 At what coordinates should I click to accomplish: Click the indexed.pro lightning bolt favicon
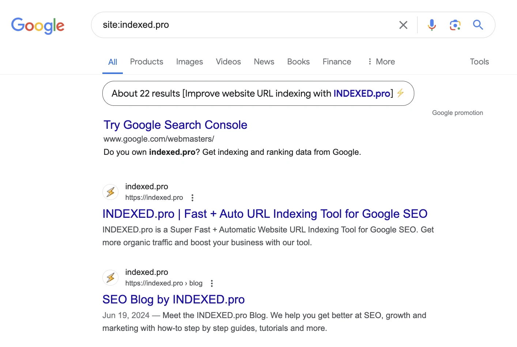tap(110, 192)
